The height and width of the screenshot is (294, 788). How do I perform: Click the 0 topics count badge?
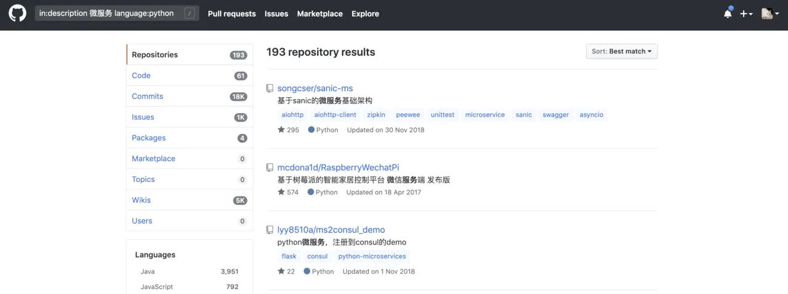(x=243, y=180)
